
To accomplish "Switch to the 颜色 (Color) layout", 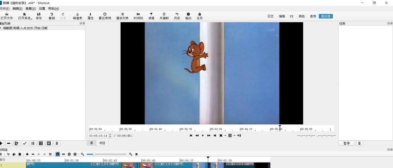I will coord(301,16).
